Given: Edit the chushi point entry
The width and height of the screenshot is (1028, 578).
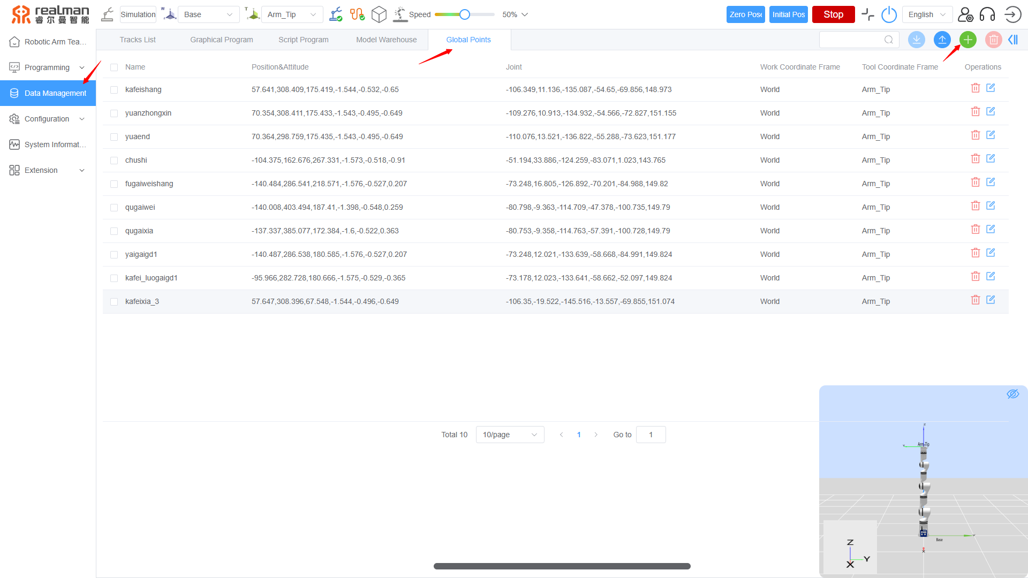Looking at the screenshot, I should pyautogui.click(x=991, y=159).
